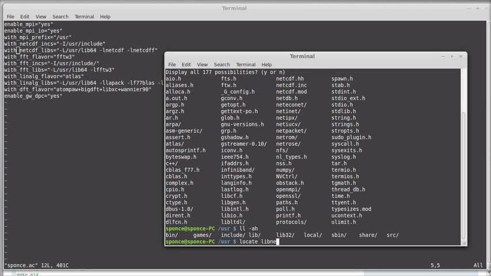This screenshot has height=276, width=491.
Task: Open View menu in background Terminal window
Action: click(41, 17)
